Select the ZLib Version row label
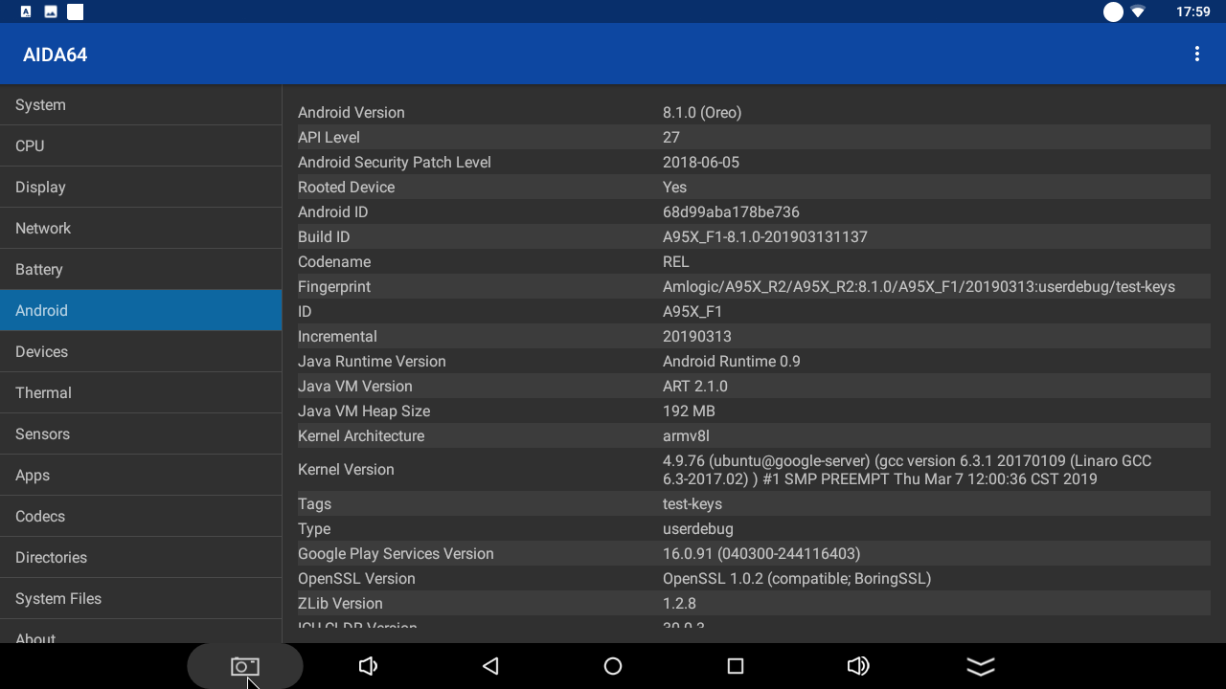Image resolution: width=1226 pixels, height=689 pixels. click(x=340, y=604)
